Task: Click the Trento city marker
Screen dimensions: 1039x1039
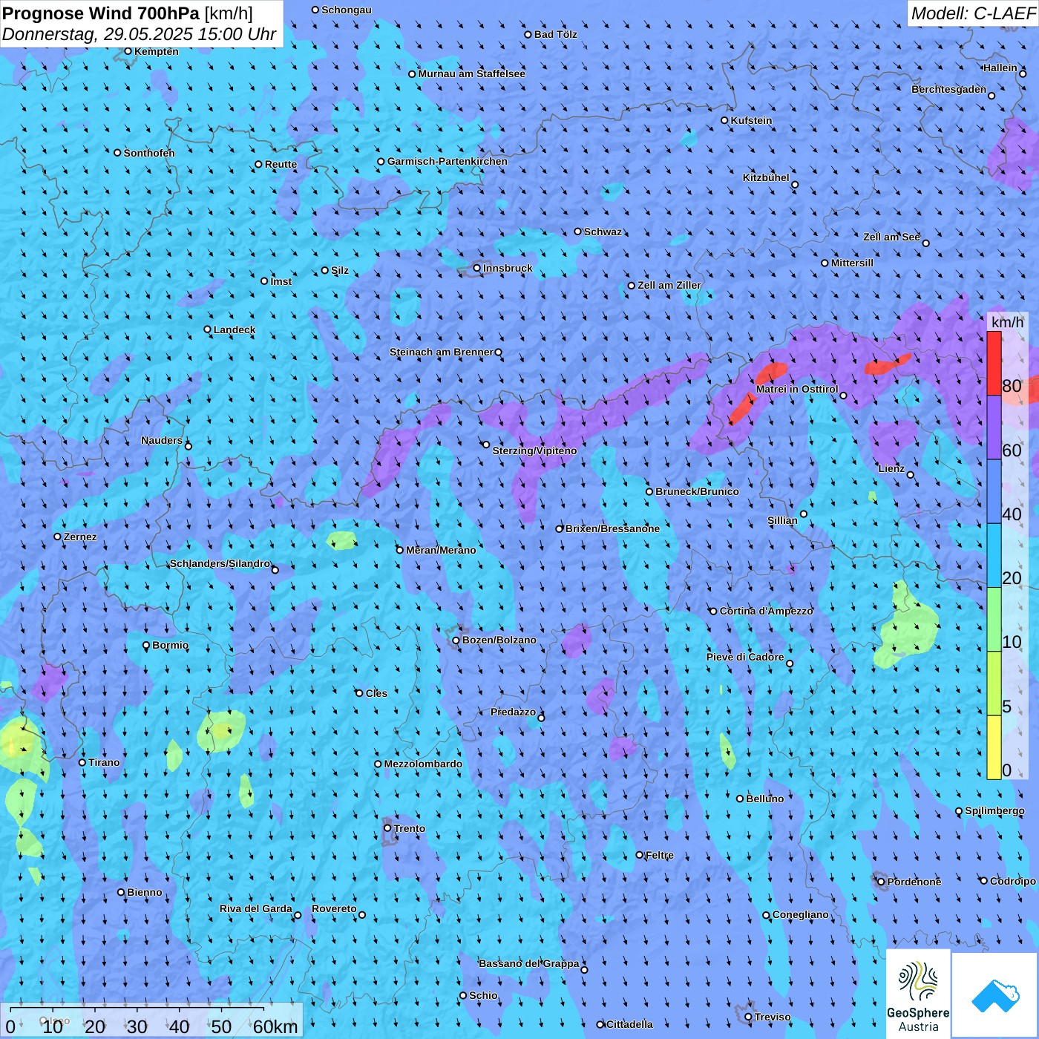Action: point(387,828)
